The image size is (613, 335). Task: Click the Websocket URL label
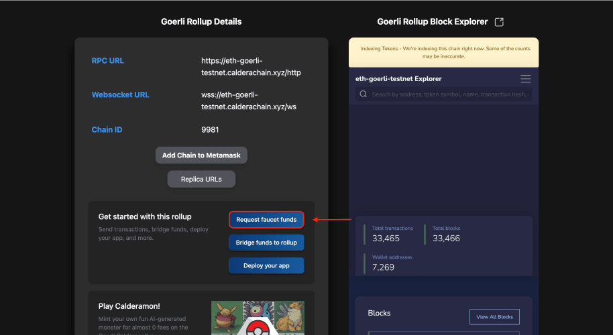pos(121,95)
